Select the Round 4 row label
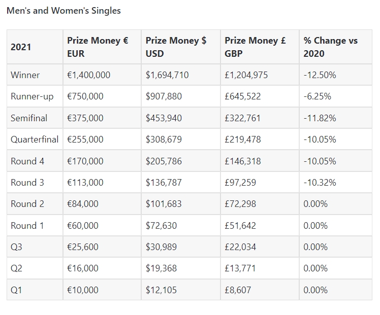This screenshot has height=315, width=380. point(27,161)
